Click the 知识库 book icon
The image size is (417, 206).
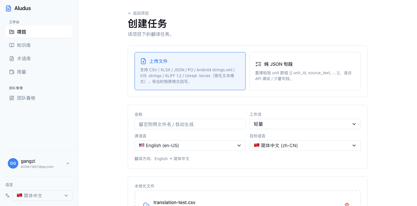click(12, 45)
